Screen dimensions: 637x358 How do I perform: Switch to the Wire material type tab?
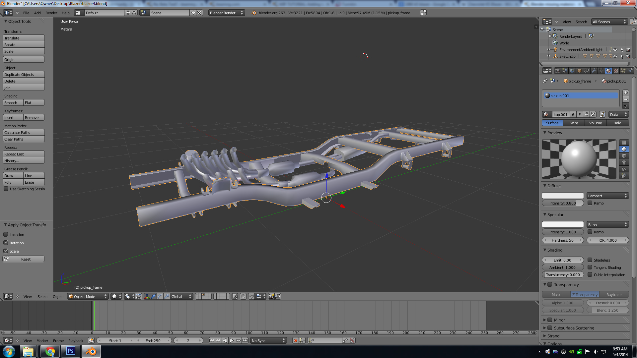point(574,123)
